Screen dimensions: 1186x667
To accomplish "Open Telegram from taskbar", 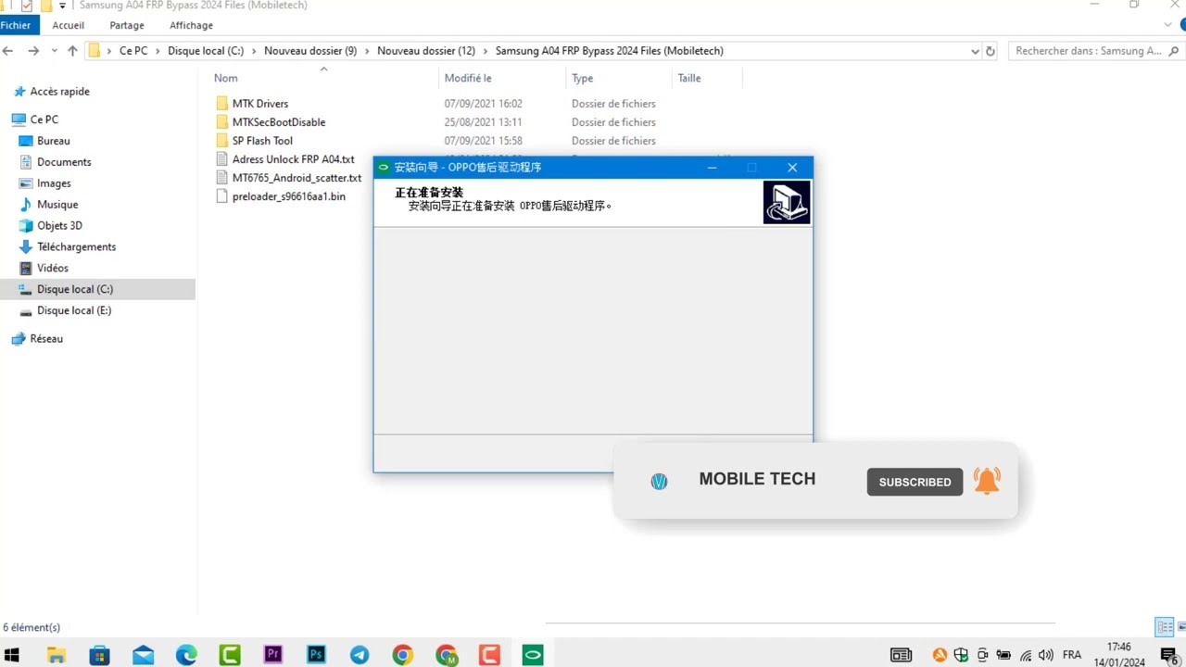I will click(360, 655).
